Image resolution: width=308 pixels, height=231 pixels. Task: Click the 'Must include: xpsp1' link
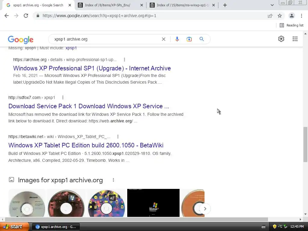(71, 48)
